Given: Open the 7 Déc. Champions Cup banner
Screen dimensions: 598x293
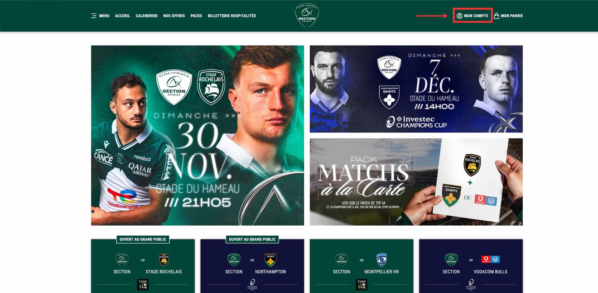Looking at the screenshot, I should 416,89.
